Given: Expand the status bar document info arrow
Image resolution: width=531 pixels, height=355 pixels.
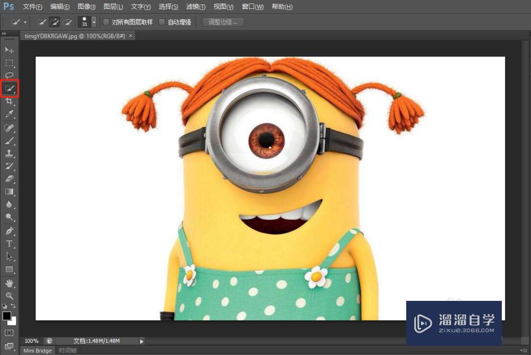Looking at the screenshot, I should point(141,341).
